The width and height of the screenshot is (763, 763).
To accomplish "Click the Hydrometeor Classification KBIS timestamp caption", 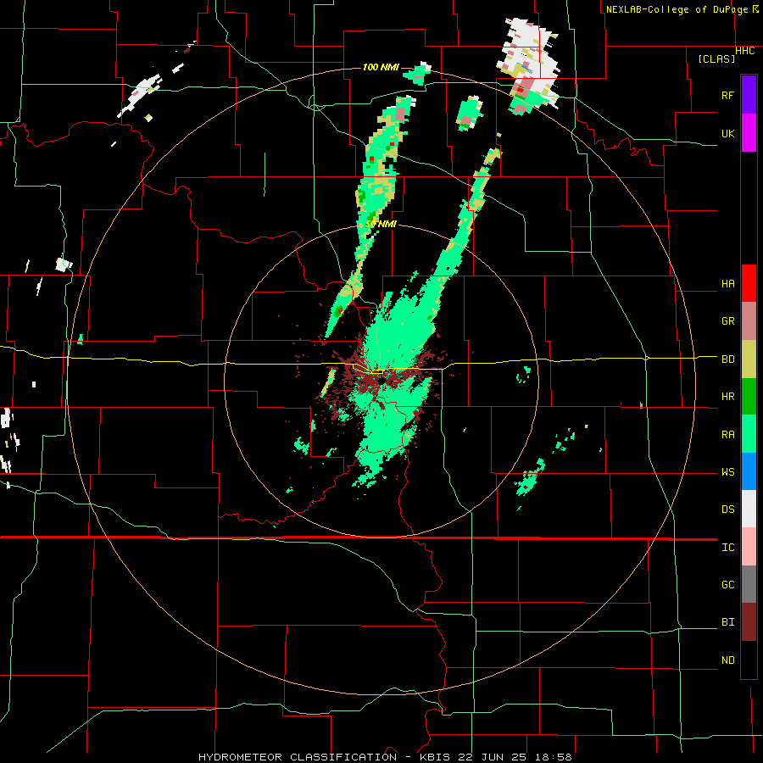I will (385, 757).
